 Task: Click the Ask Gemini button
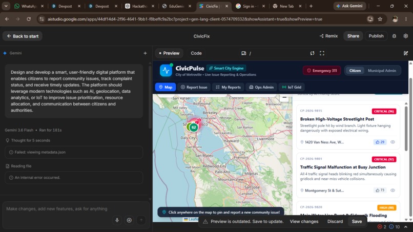349,6
